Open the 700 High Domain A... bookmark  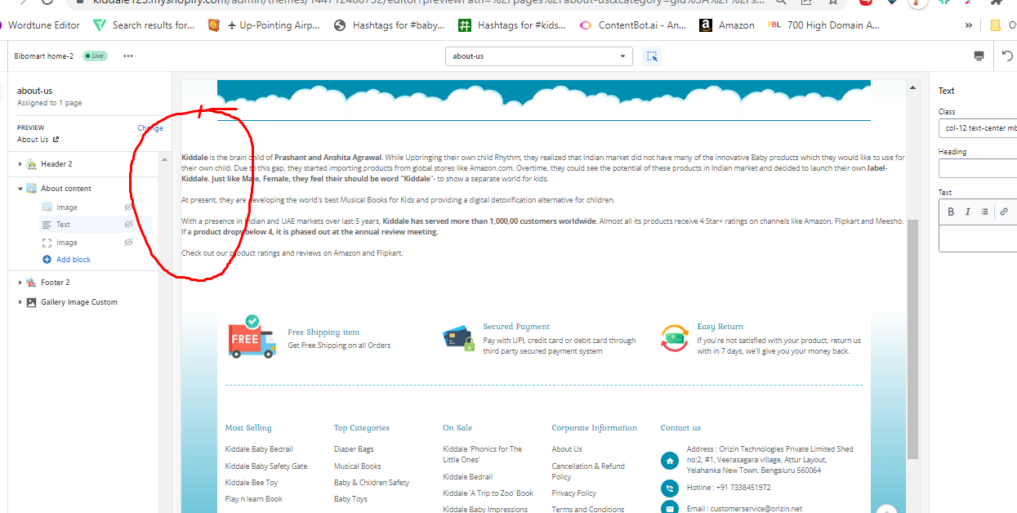(x=823, y=25)
